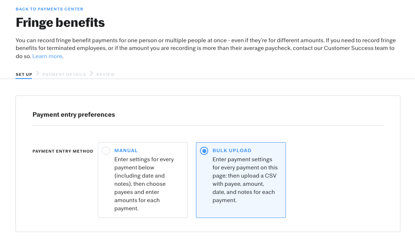
Task: Select the Bulk Upload radio button
Action: click(204, 151)
